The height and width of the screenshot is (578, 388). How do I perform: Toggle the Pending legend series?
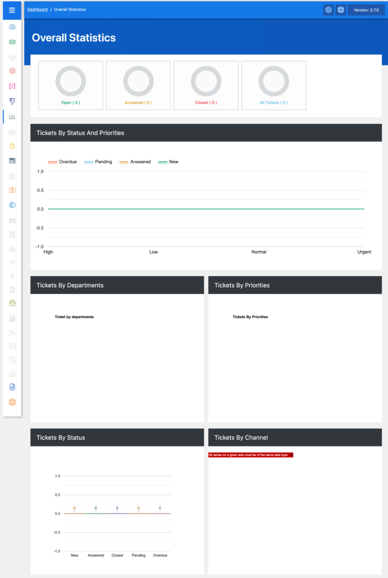(98, 162)
